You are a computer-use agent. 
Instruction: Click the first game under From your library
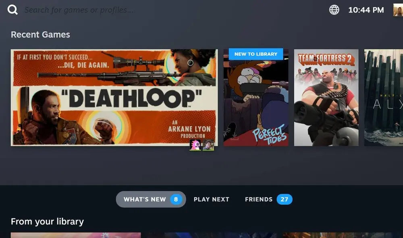point(75,235)
